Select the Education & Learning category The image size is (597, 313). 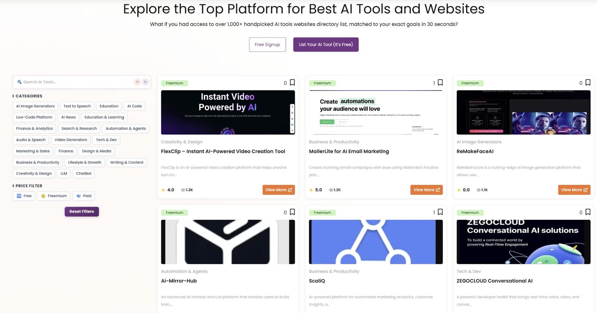(x=104, y=117)
